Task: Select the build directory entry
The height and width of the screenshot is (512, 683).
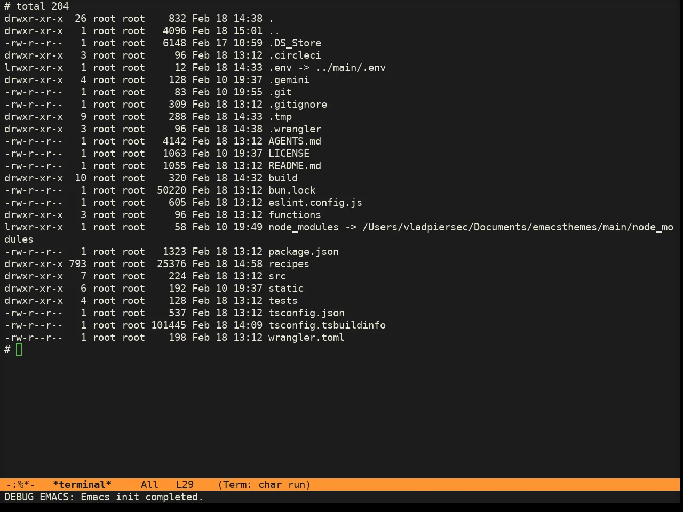Action: 283,178
